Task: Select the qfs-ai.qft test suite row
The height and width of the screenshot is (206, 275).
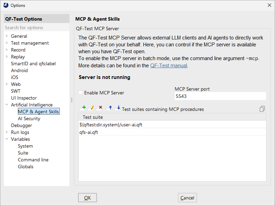Action: pyautogui.click(x=172, y=132)
